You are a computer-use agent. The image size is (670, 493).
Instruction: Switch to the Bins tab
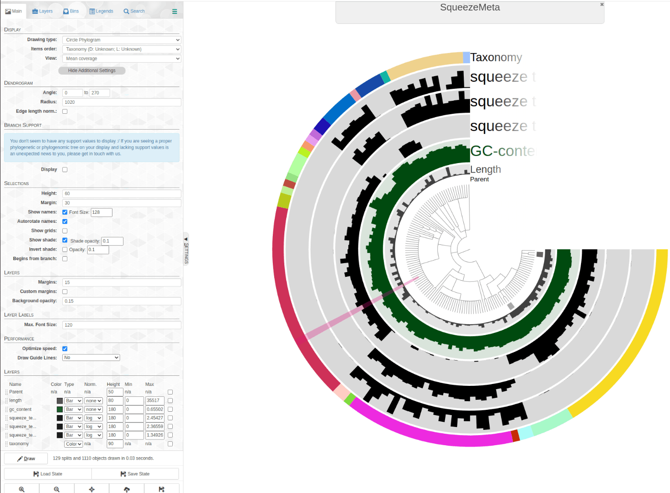(x=71, y=11)
